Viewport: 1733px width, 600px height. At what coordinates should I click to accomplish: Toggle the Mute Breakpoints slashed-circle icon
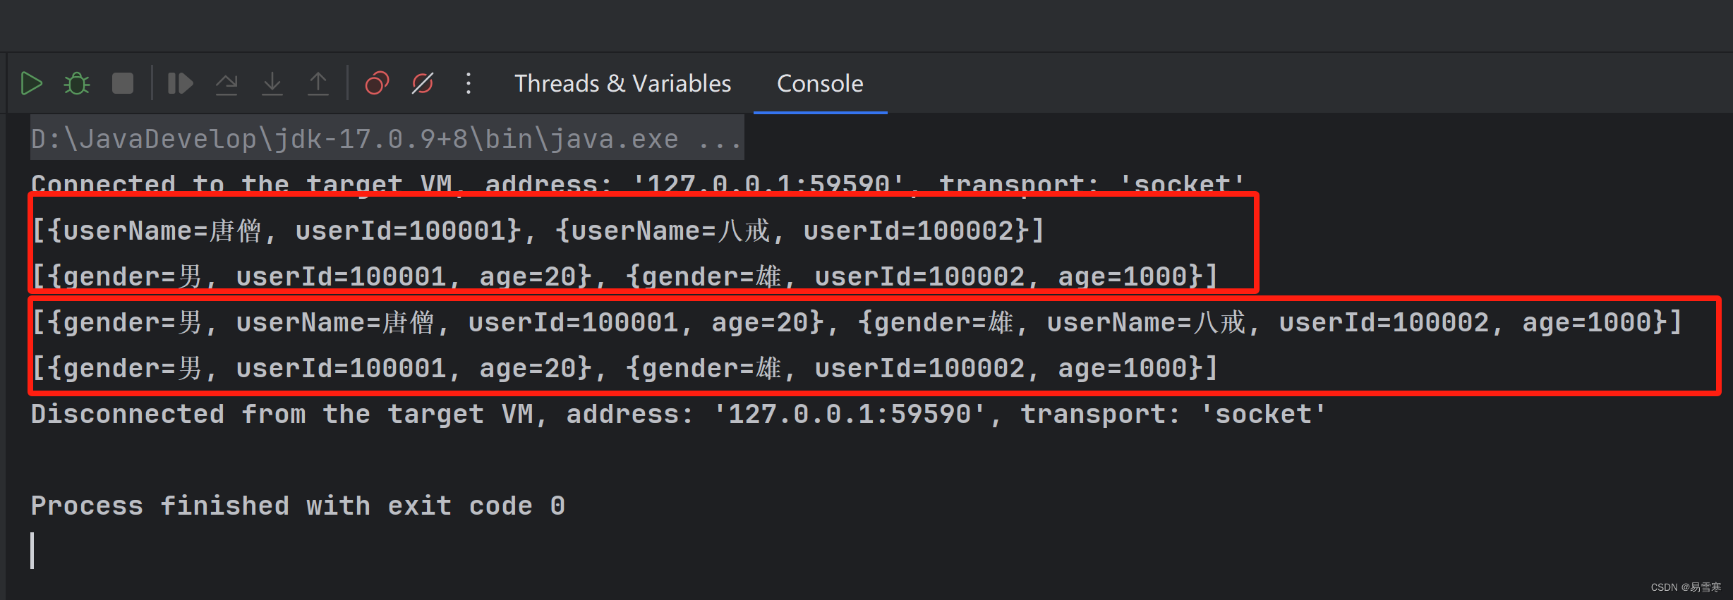423,84
